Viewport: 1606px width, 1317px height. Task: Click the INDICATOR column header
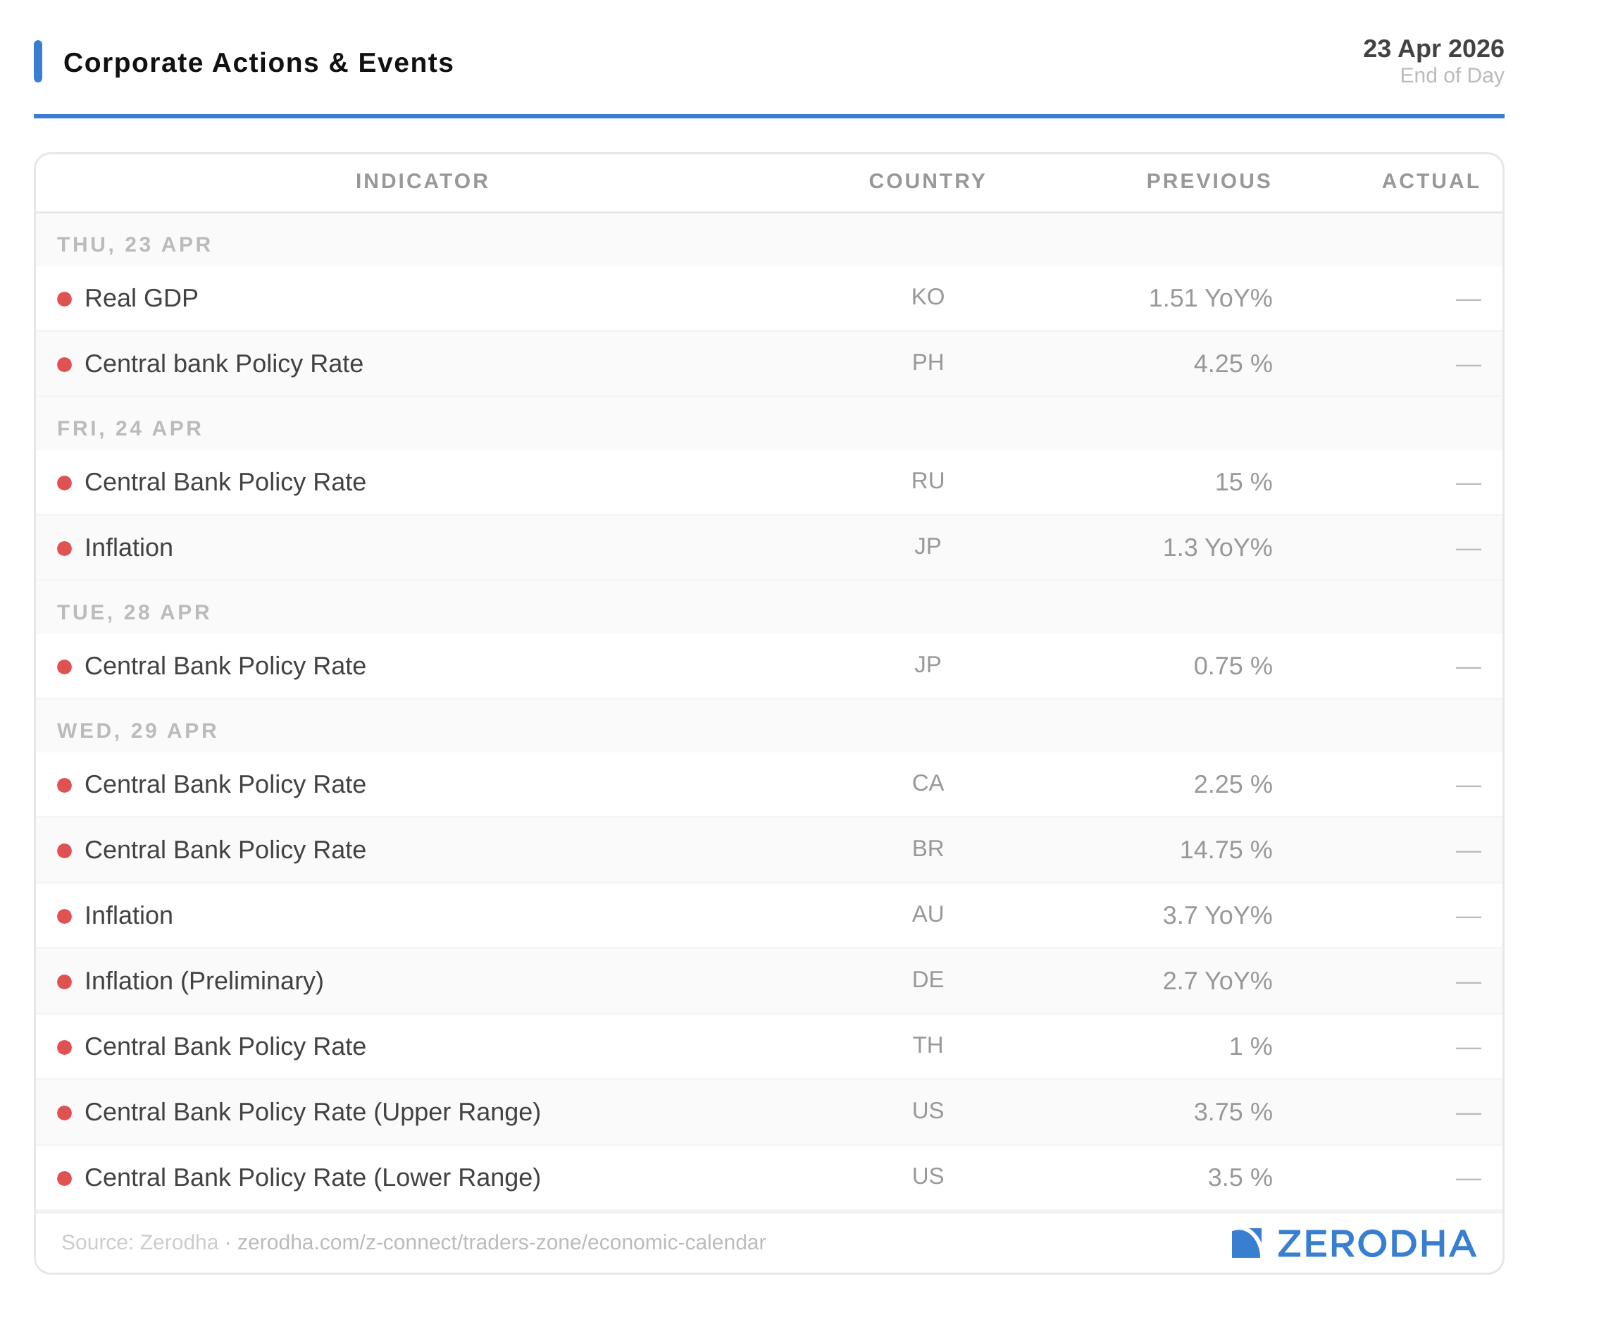[x=422, y=181]
